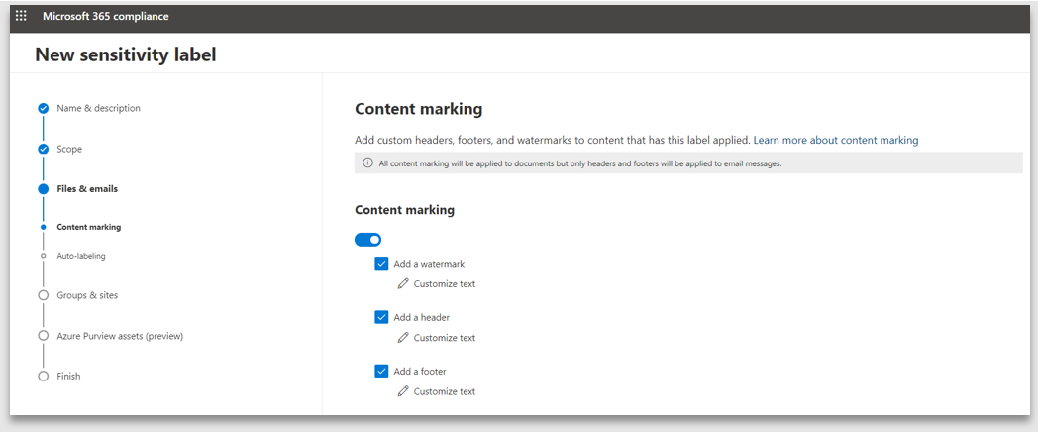This screenshot has height=434, width=1038.
Task: Uncheck the Add a header checkbox
Action: (381, 317)
